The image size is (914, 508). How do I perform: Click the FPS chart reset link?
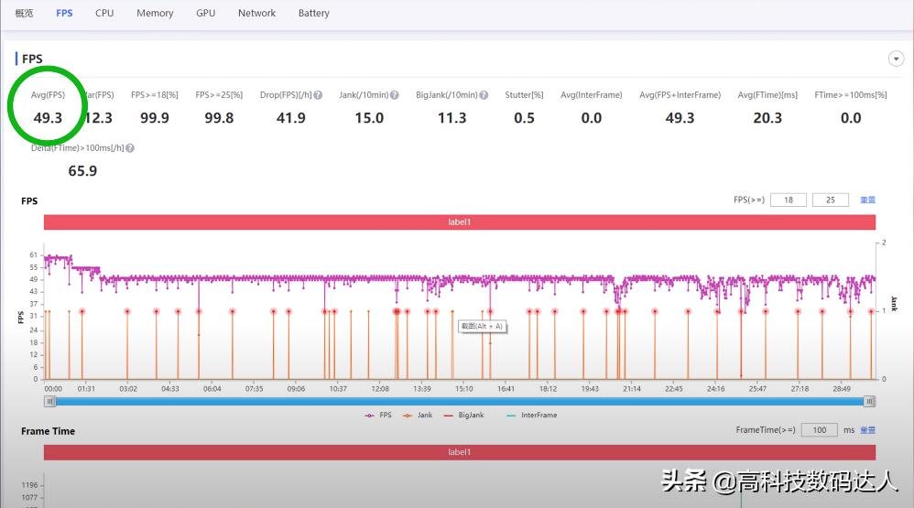(x=868, y=200)
